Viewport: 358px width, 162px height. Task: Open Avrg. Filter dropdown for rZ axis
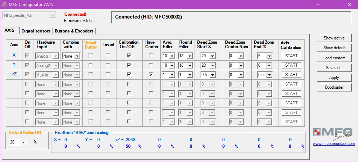[x=168, y=75]
